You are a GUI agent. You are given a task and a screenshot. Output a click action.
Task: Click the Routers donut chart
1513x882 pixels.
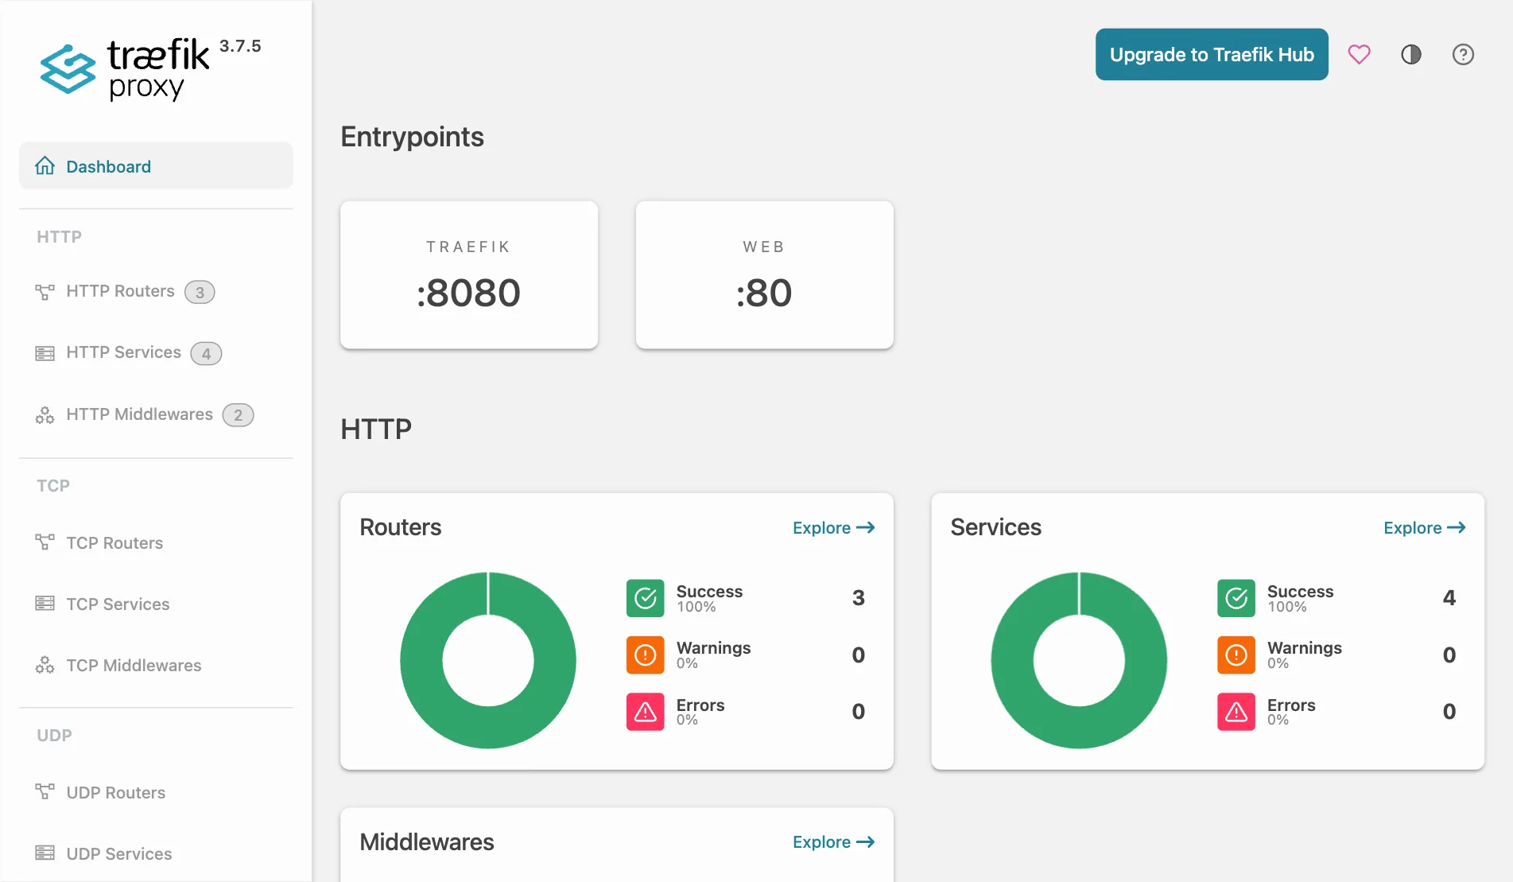point(488,660)
